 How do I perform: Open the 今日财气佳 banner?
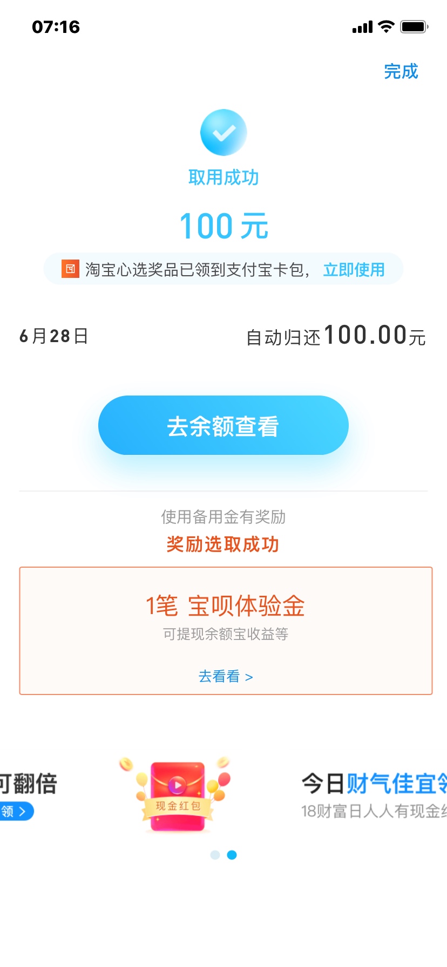coord(374,794)
